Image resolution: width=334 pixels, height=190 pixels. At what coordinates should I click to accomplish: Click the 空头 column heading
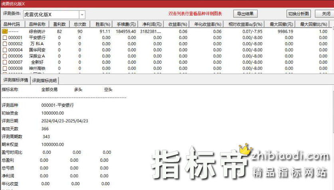108,90
